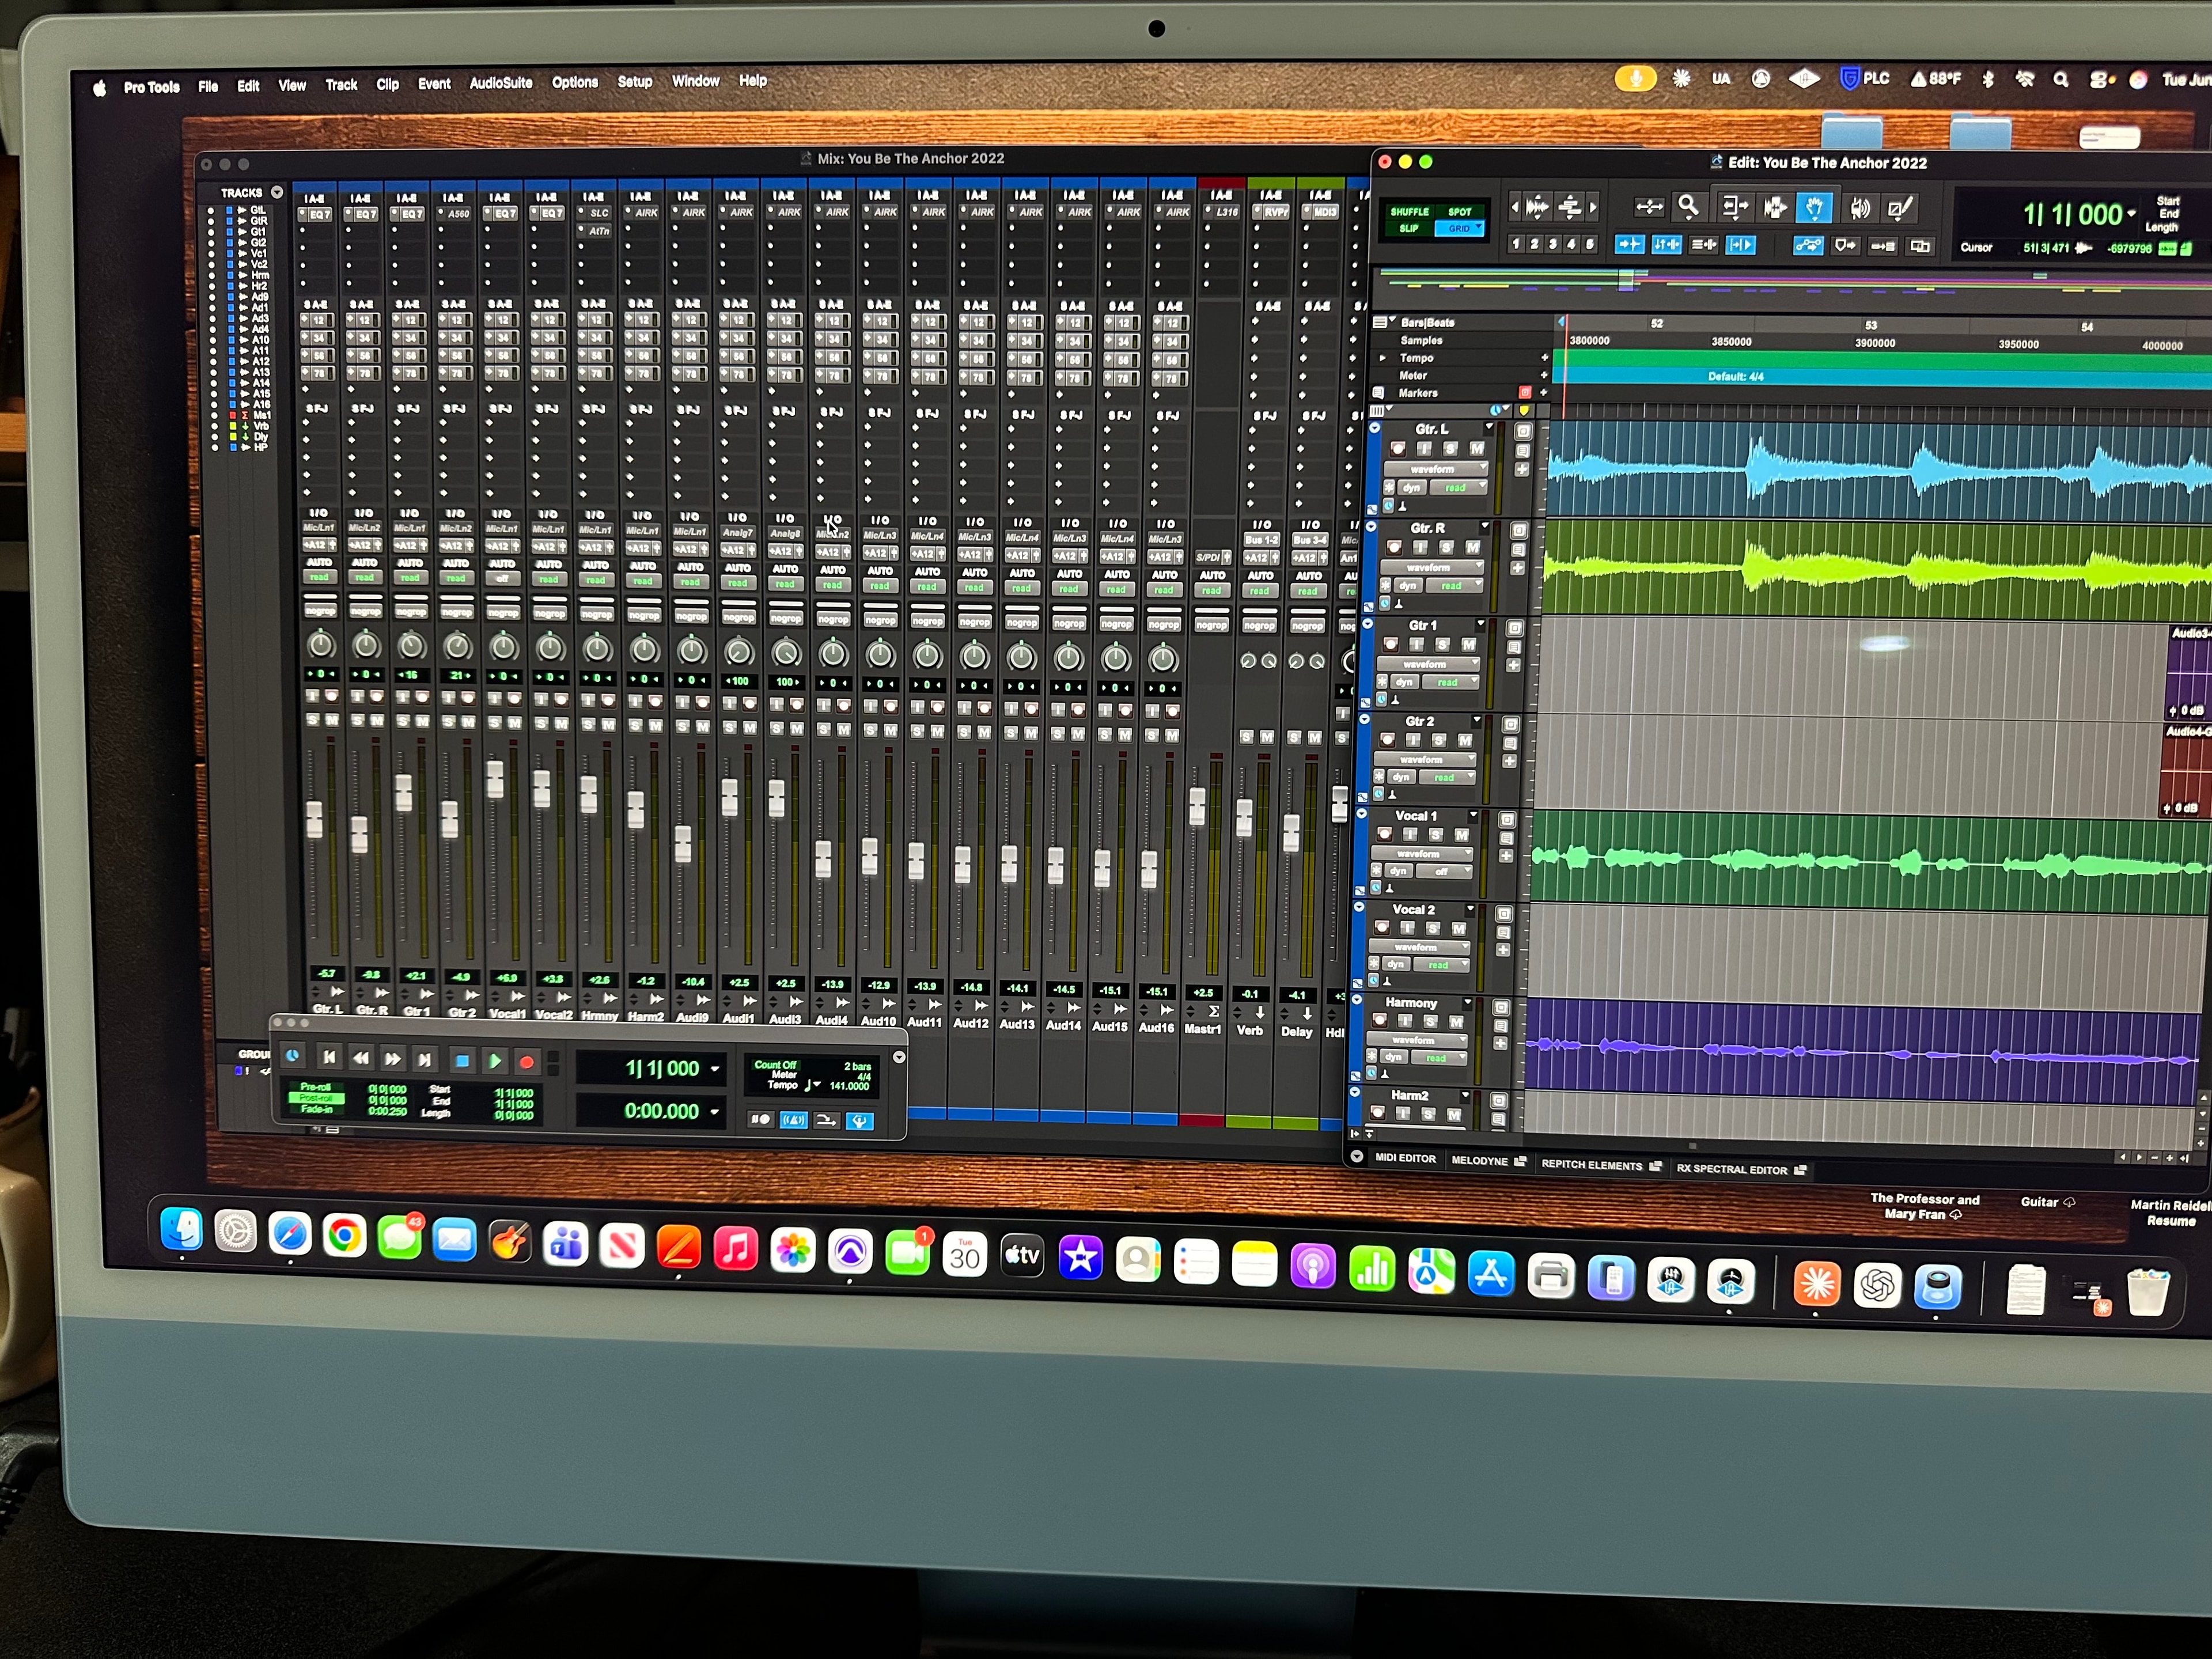The width and height of the screenshot is (2212, 1659).
Task: Open Google Chrome from the Dock
Action: [344, 1236]
